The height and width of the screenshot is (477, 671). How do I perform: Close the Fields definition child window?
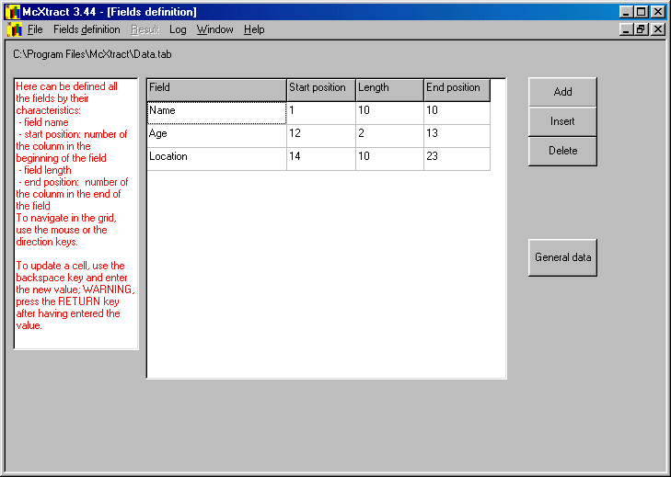pyautogui.click(x=658, y=29)
